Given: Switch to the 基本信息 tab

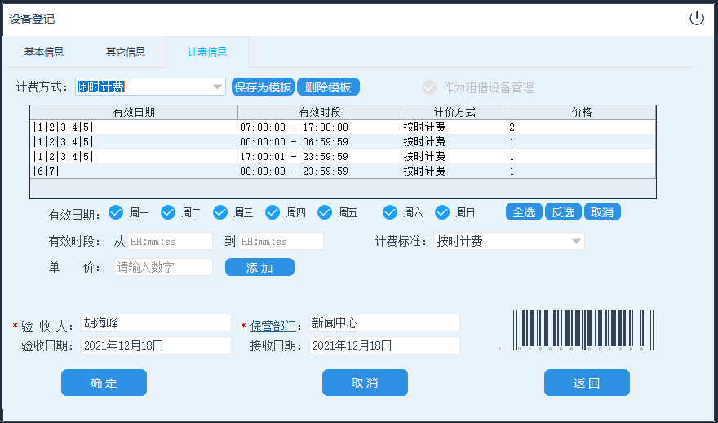Looking at the screenshot, I should 44,52.
